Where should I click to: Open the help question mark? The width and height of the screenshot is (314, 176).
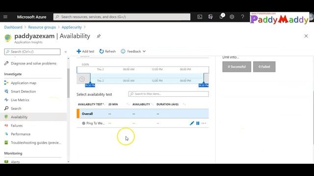click(x=242, y=17)
